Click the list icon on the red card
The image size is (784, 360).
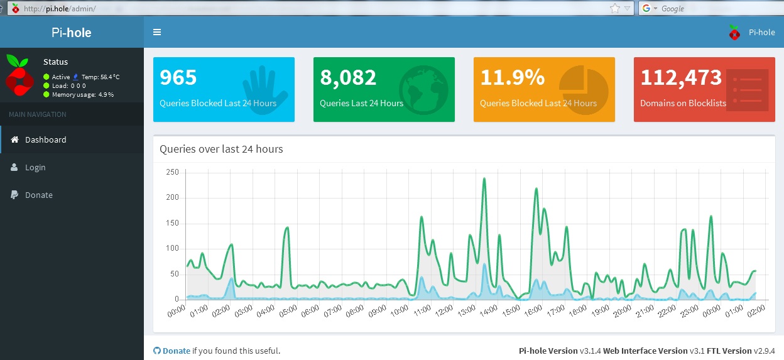pyautogui.click(x=748, y=90)
